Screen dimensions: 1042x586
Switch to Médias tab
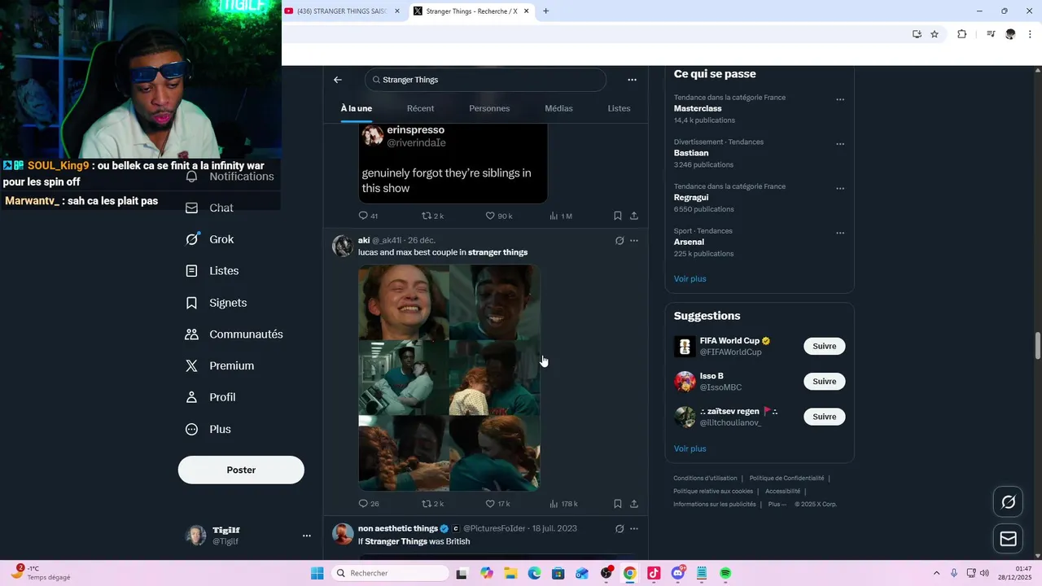click(x=558, y=108)
